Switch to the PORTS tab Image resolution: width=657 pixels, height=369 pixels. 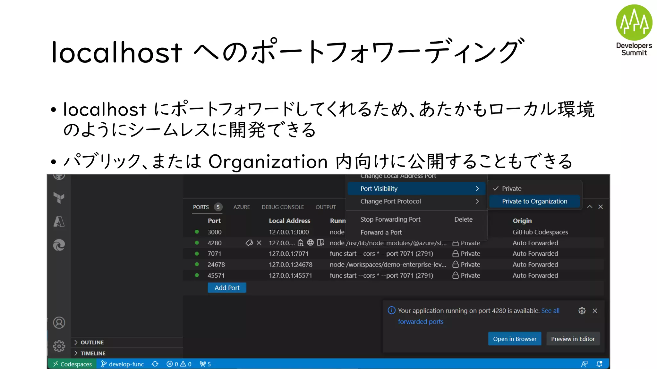(x=201, y=207)
